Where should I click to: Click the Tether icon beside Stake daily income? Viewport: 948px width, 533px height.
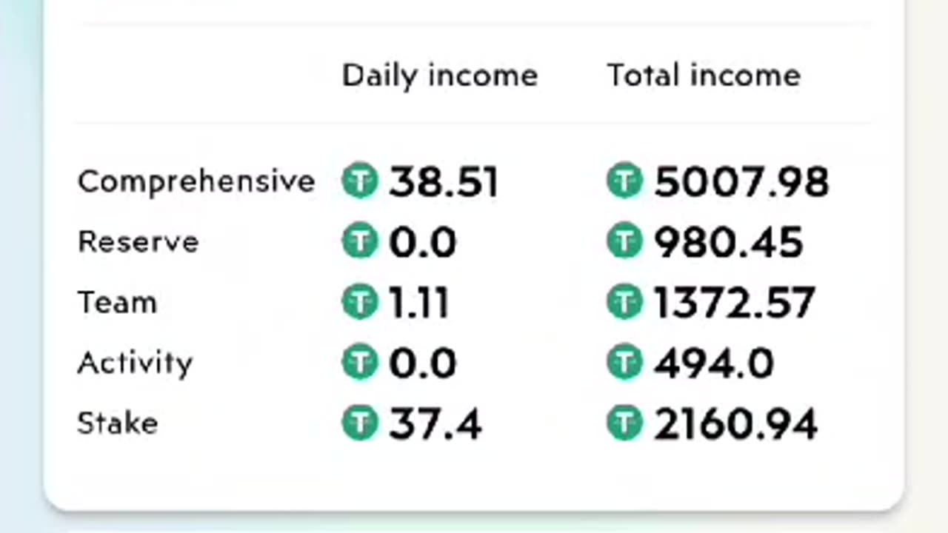tap(360, 423)
